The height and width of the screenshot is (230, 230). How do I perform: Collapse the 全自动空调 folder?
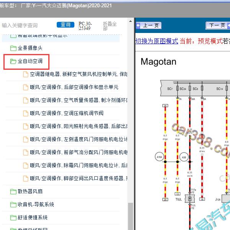[x=30, y=61]
